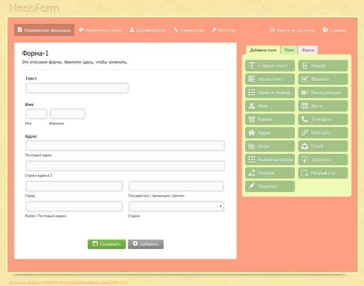Insert the Выпадающий drop-down field

coord(323,93)
